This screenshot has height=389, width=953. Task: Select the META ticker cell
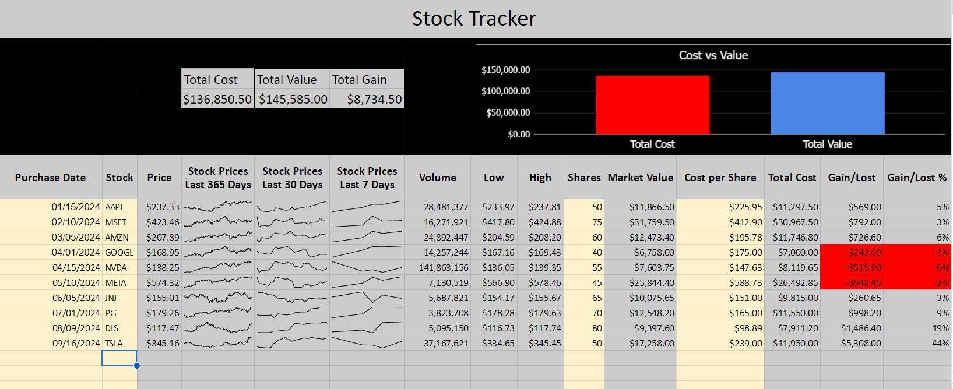(119, 282)
